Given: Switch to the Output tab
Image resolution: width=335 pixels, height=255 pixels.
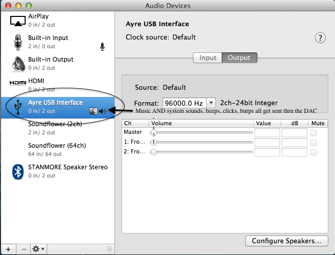Looking at the screenshot, I should (239, 58).
